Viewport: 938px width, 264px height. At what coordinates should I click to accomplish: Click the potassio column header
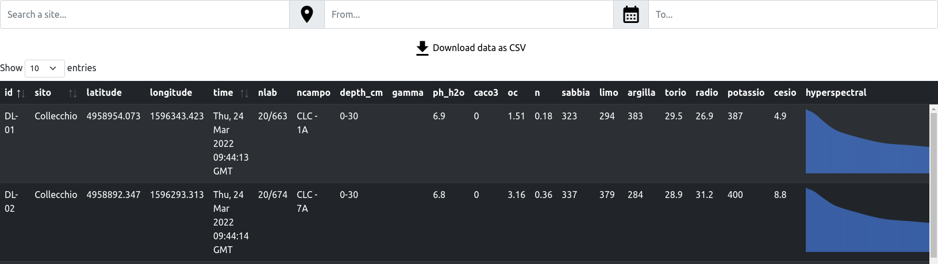[x=745, y=92]
